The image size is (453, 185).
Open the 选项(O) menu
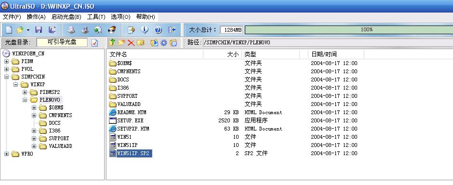pos(120,17)
